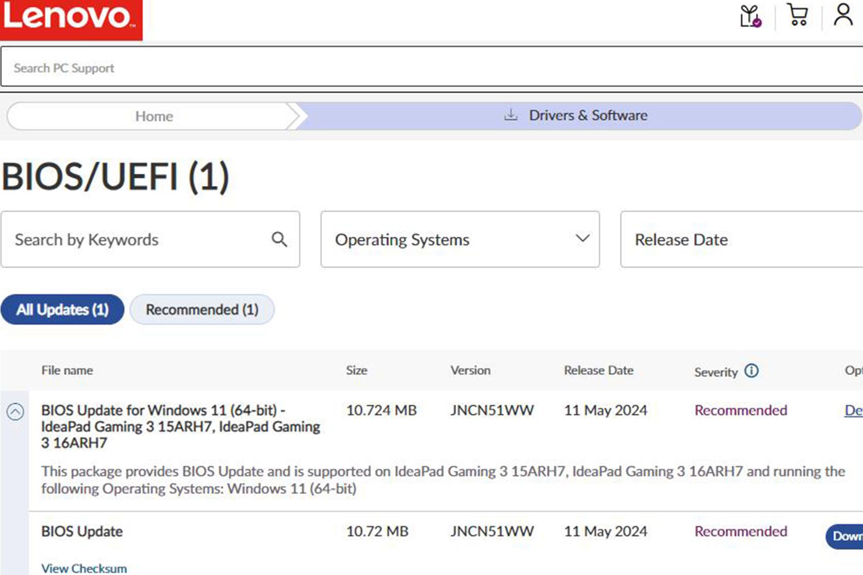
Task: Select the Recommended (1) filter
Action: [x=202, y=310]
